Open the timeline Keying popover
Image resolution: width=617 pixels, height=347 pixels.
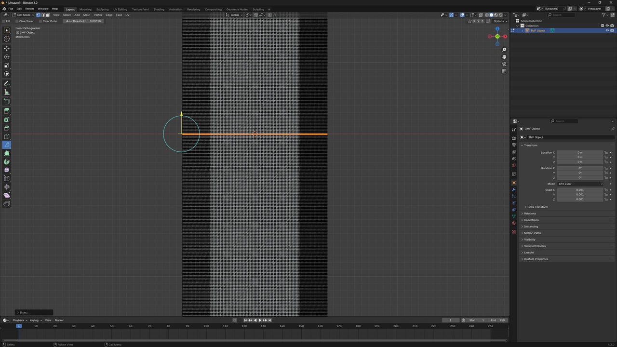[35, 320]
